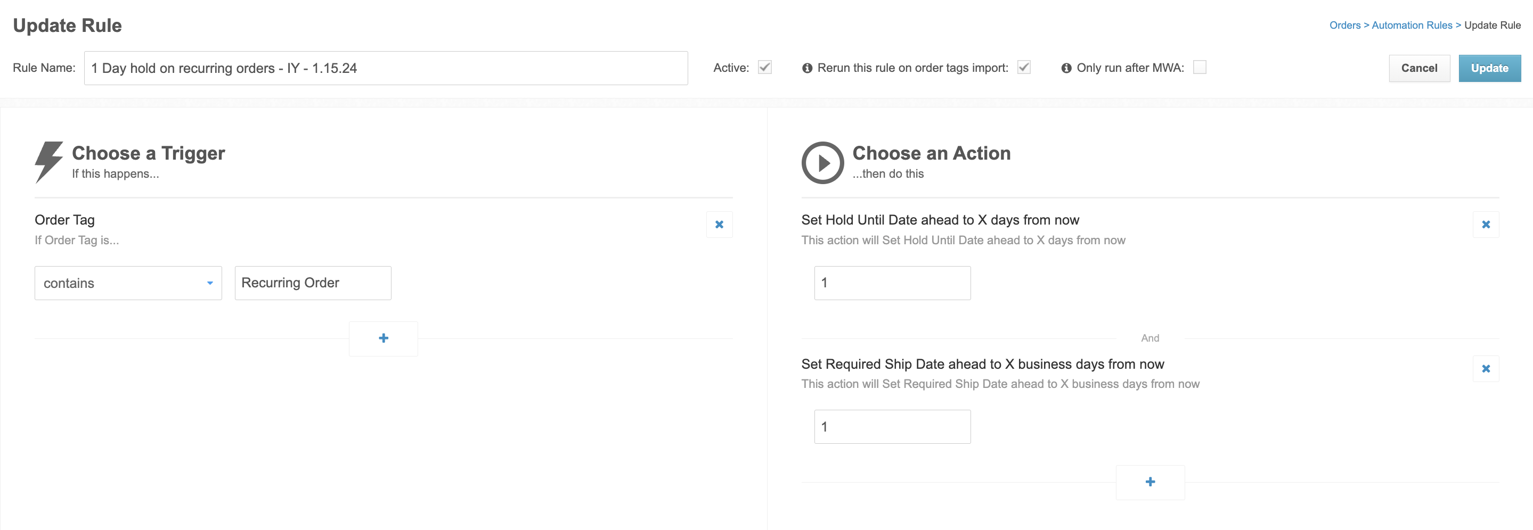Add another action with plus button
This screenshot has width=1533, height=530.
(1149, 482)
